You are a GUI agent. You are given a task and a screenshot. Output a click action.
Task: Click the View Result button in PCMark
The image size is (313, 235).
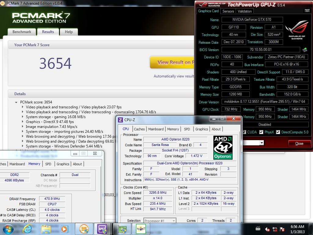(x=172, y=62)
